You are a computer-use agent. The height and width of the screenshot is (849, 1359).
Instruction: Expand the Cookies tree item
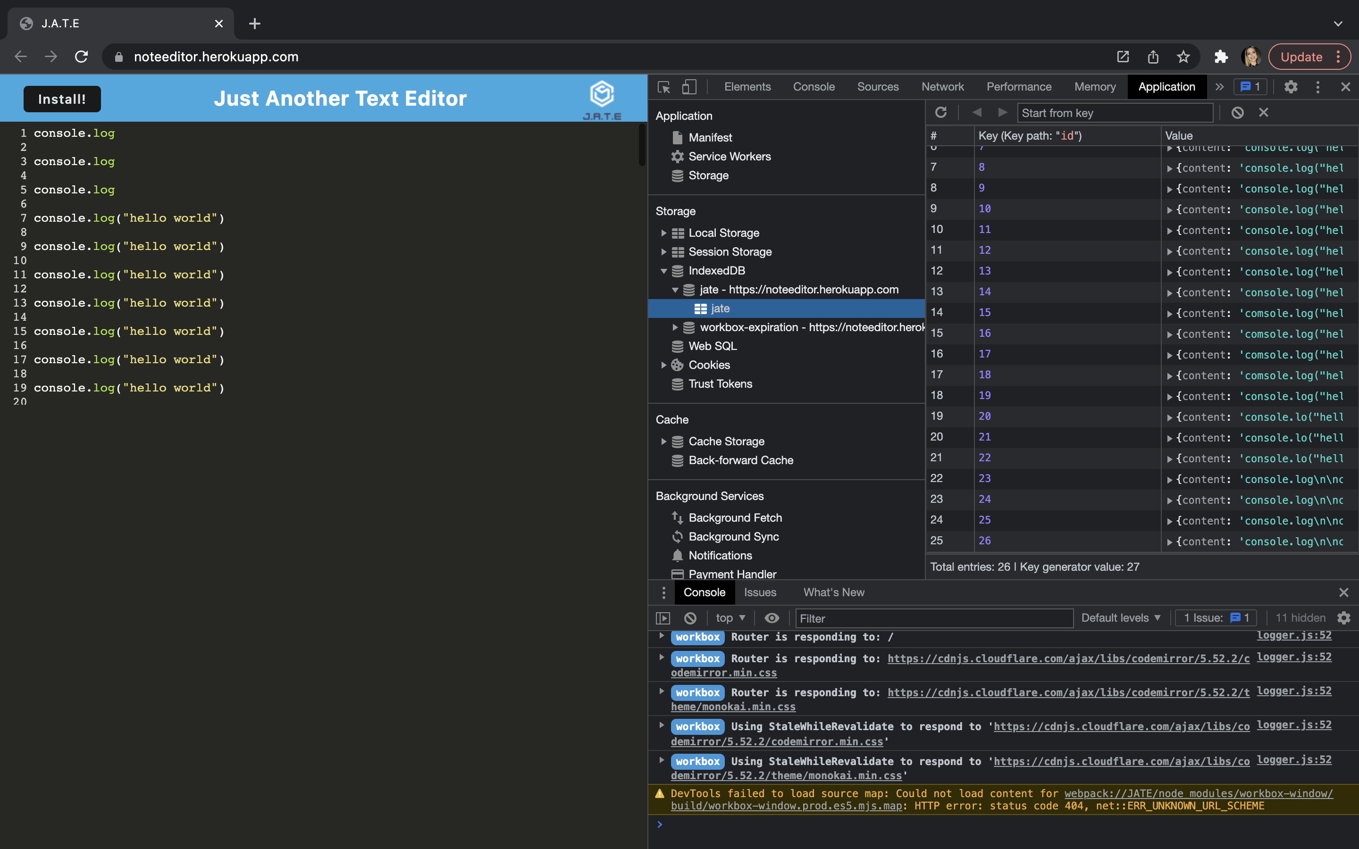[x=664, y=365]
